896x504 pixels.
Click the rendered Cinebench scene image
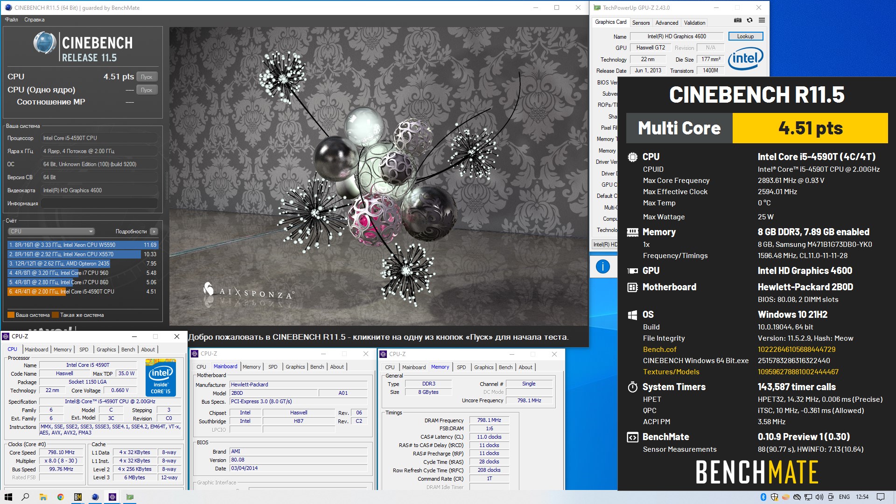(378, 176)
